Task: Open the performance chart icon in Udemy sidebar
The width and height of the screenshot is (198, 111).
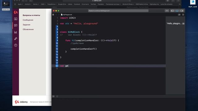Action: coord(16,32)
